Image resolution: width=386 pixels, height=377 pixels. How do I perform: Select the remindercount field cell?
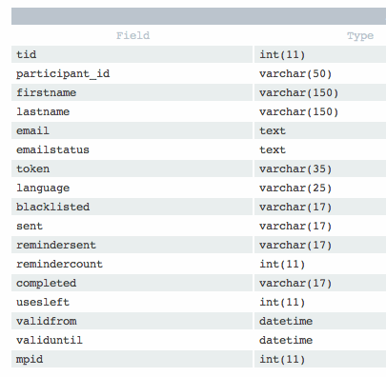pos(132,264)
